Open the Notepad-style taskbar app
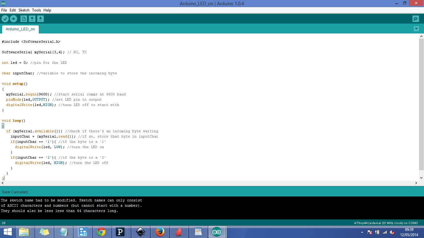Screen dimensions: 424x238 coord(64,232)
